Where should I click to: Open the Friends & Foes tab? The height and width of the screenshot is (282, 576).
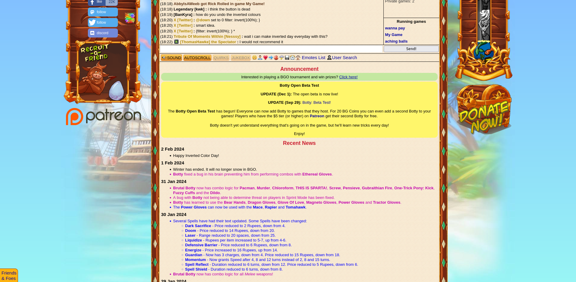[9, 275]
